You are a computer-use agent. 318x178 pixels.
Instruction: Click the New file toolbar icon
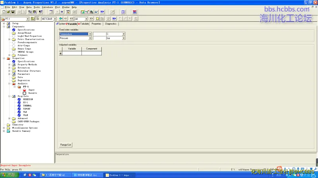point(4,12)
